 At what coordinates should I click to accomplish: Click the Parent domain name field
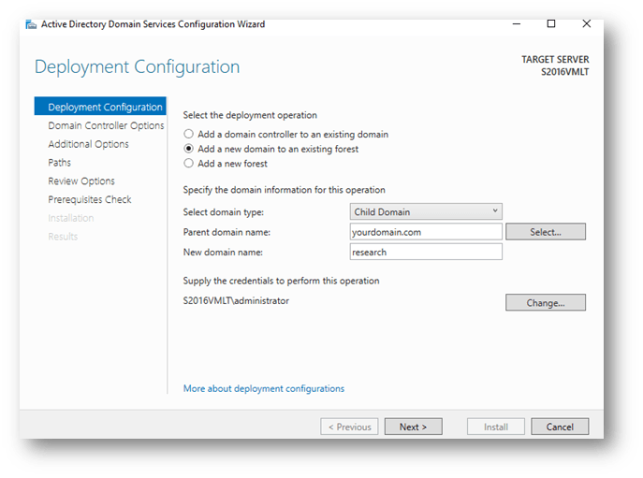tap(426, 232)
